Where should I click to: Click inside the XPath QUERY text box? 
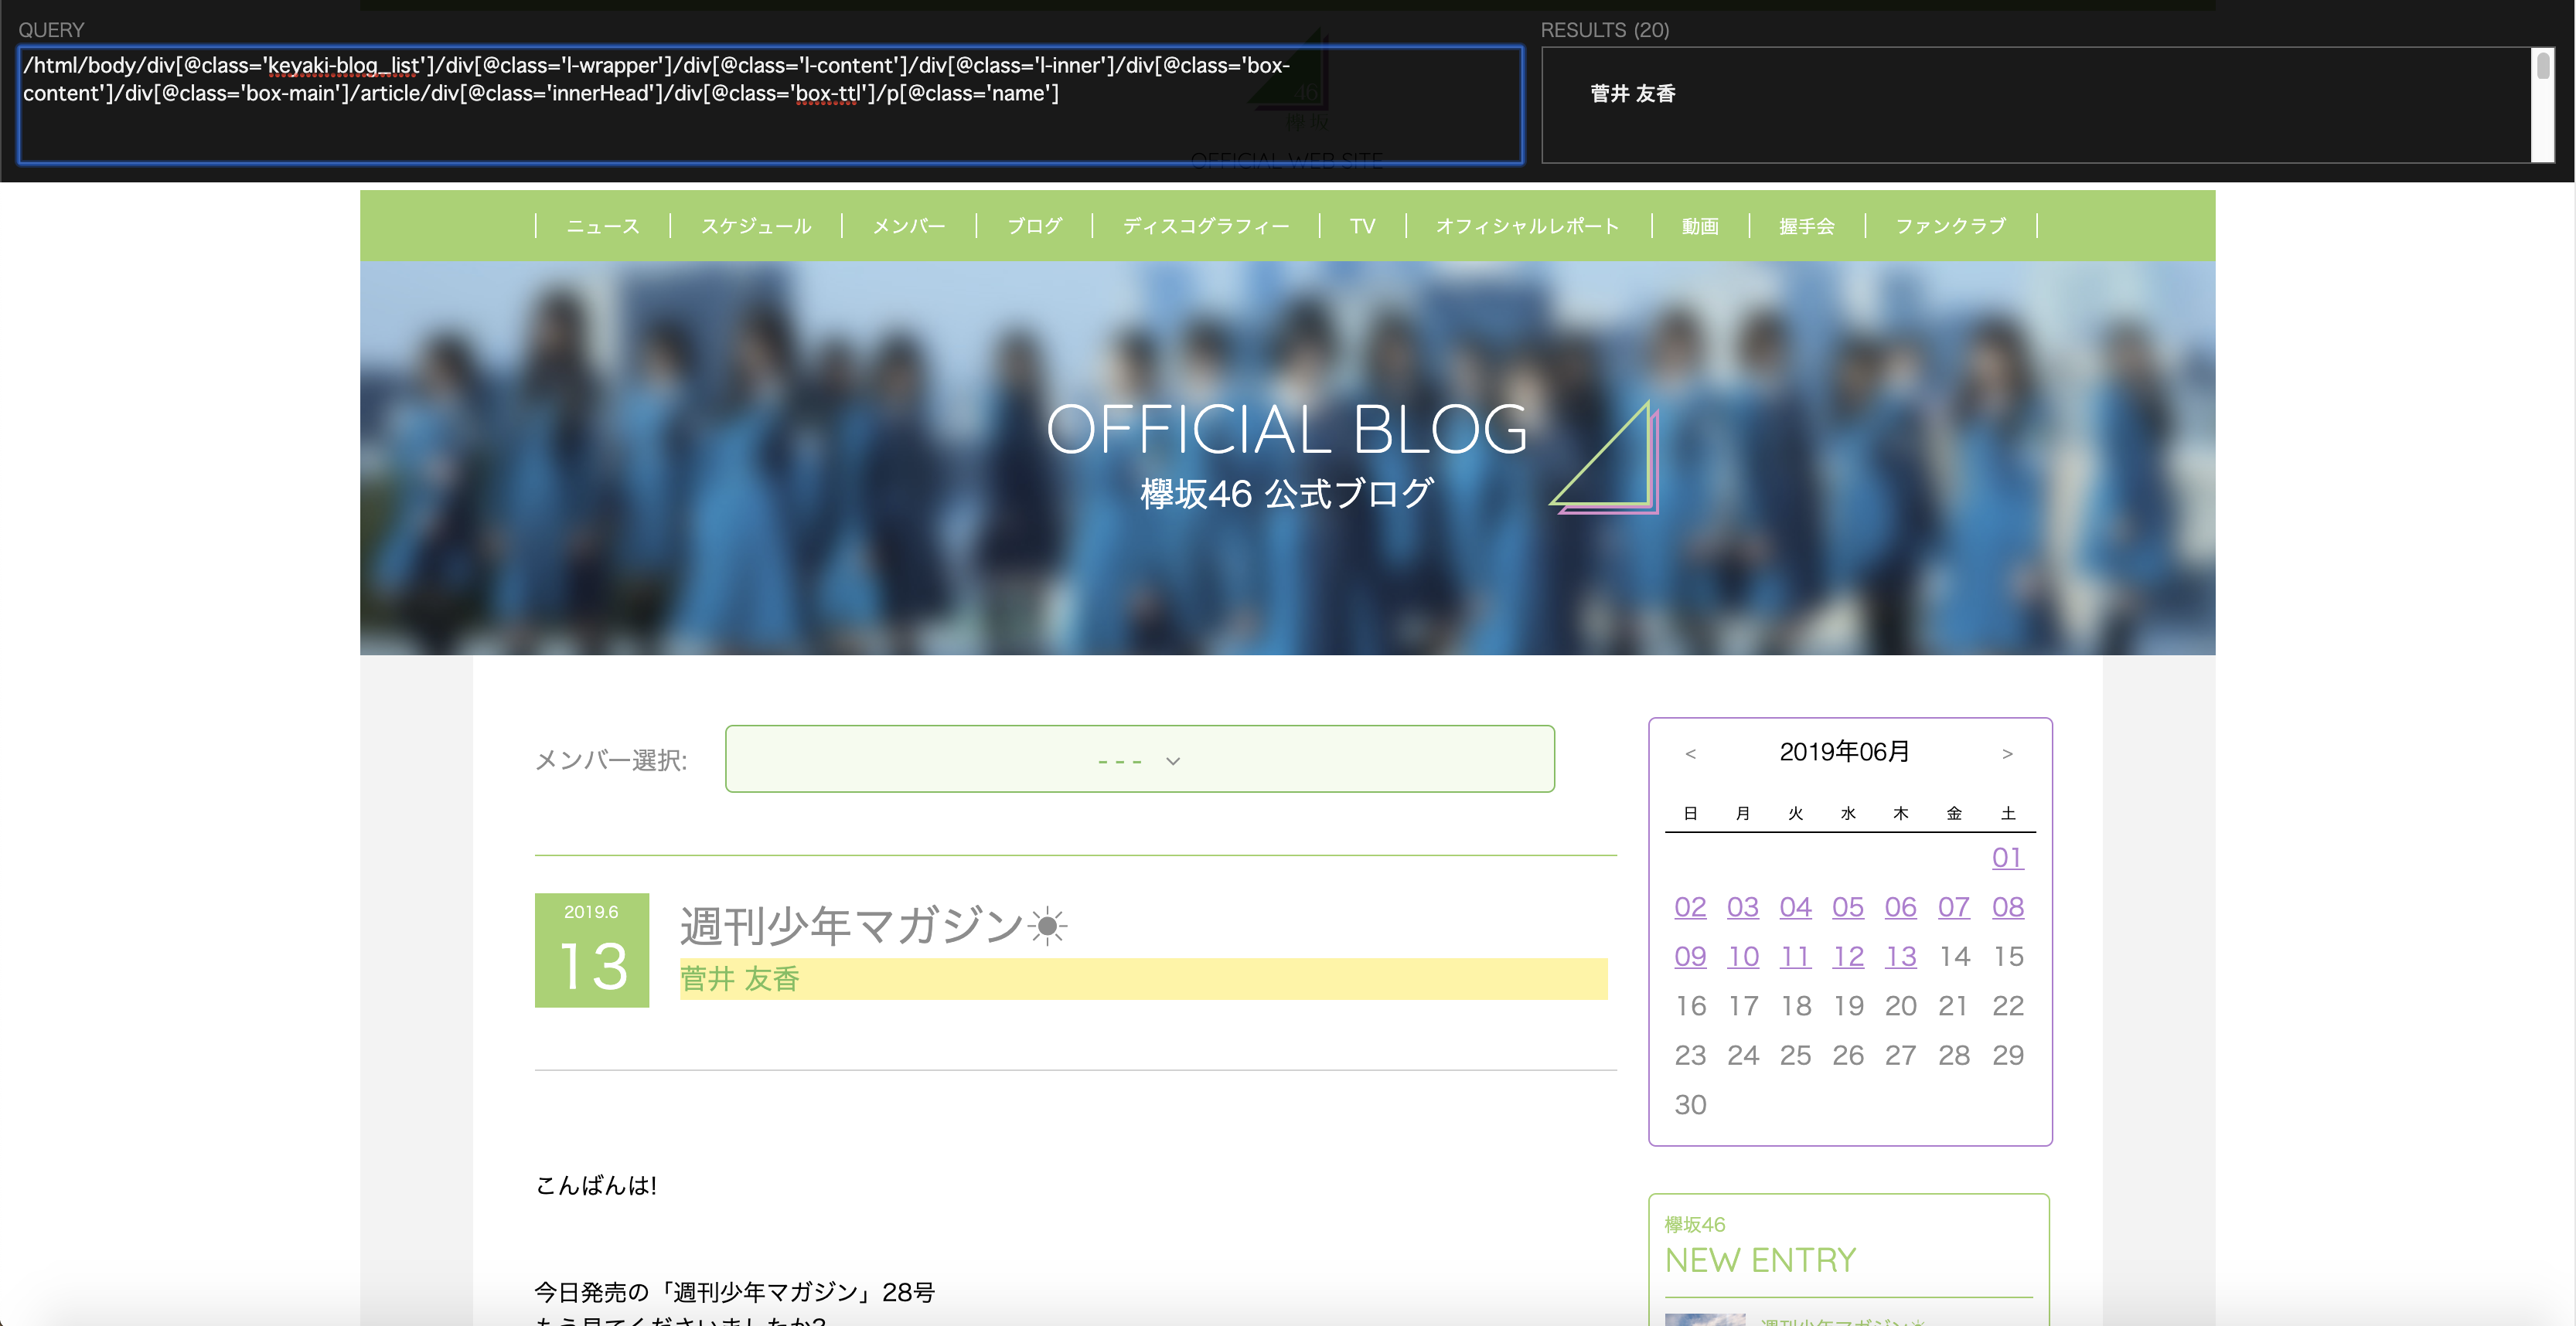770,105
